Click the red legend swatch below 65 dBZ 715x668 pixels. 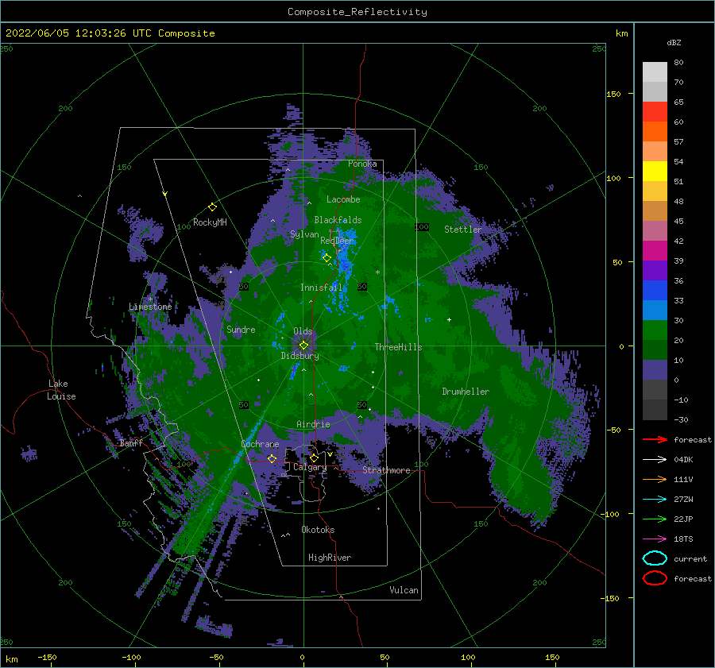pyautogui.click(x=655, y=112)
